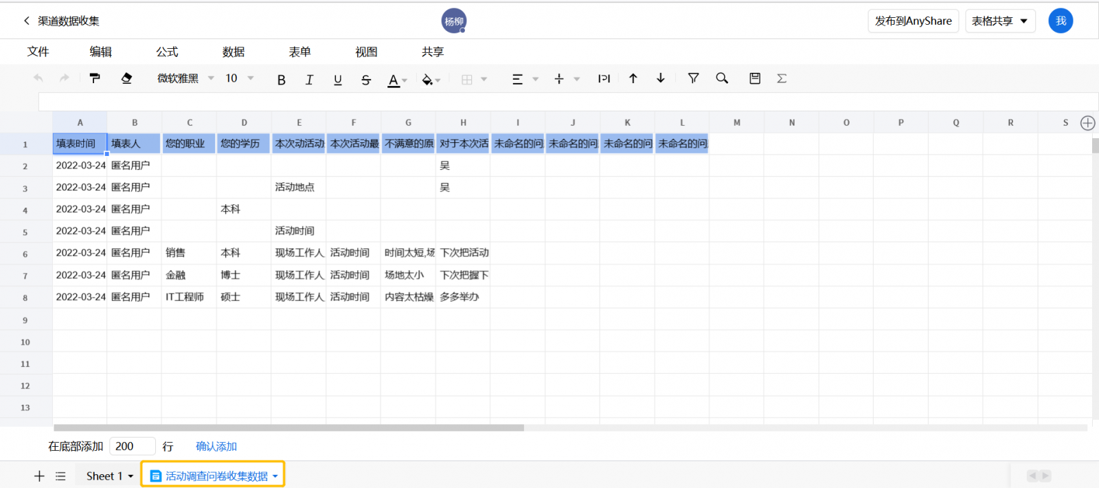Toggle strikethrough formatting

coord(365,80)
